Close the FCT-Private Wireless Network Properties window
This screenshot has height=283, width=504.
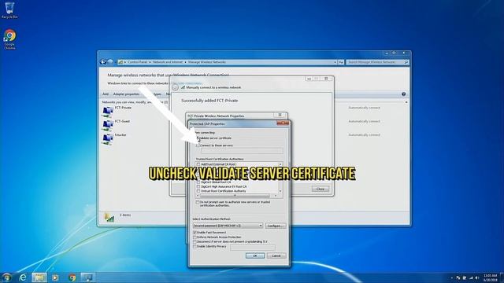tap(280, 115)
